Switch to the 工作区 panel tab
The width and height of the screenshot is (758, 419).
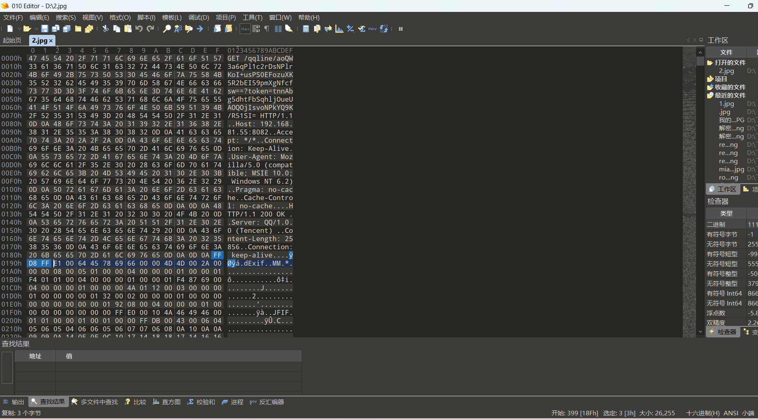723,189
